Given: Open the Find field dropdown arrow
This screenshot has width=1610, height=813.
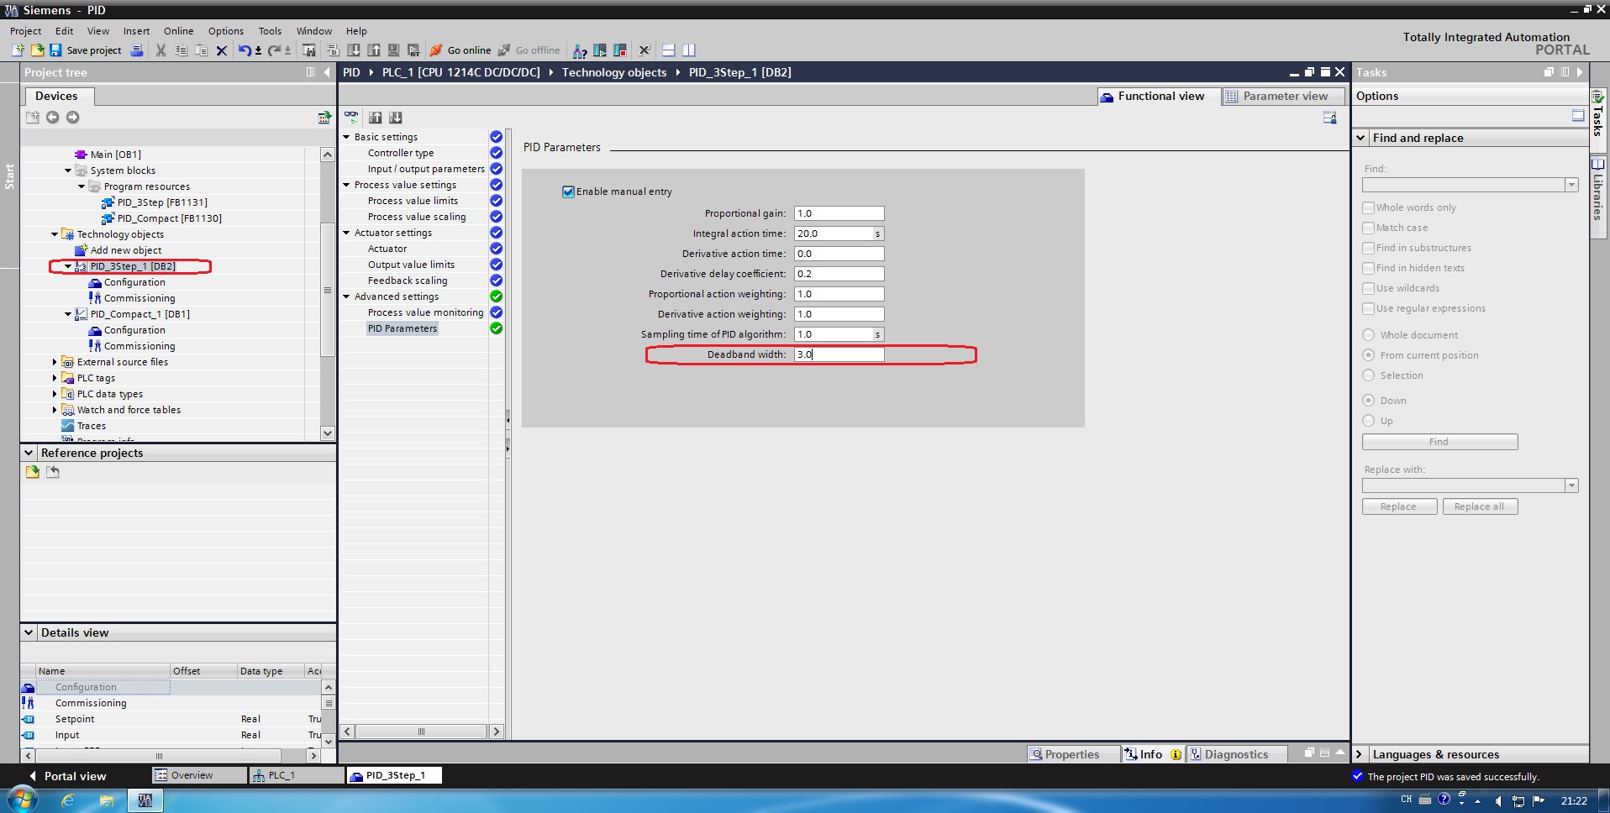Looking at the screenshot, I should [x=1571, y=185].
